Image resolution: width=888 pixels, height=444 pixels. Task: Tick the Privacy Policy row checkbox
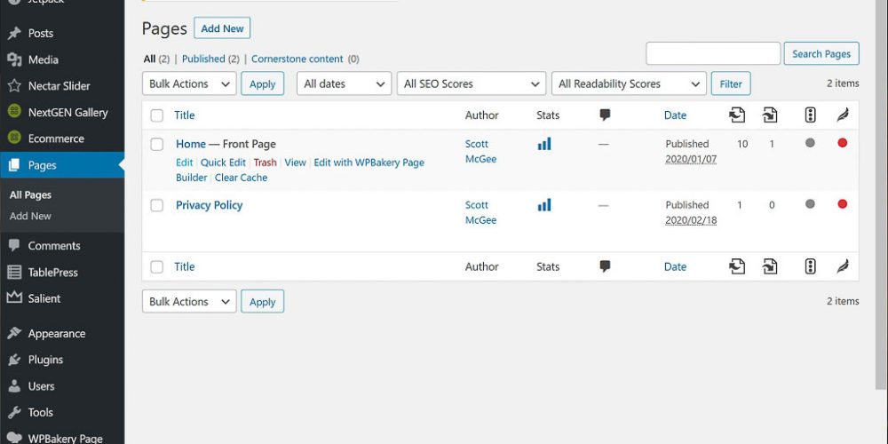click(157, 205)
